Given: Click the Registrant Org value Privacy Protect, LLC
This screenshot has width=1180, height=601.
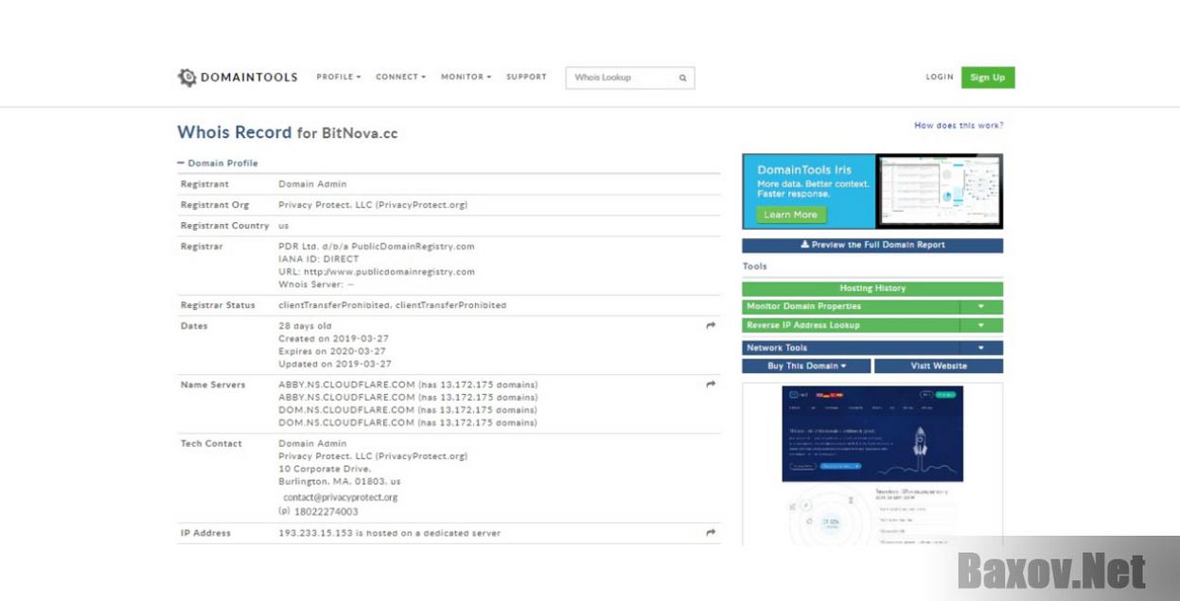Looking at the screenshot, I should [x=373, y=205].
